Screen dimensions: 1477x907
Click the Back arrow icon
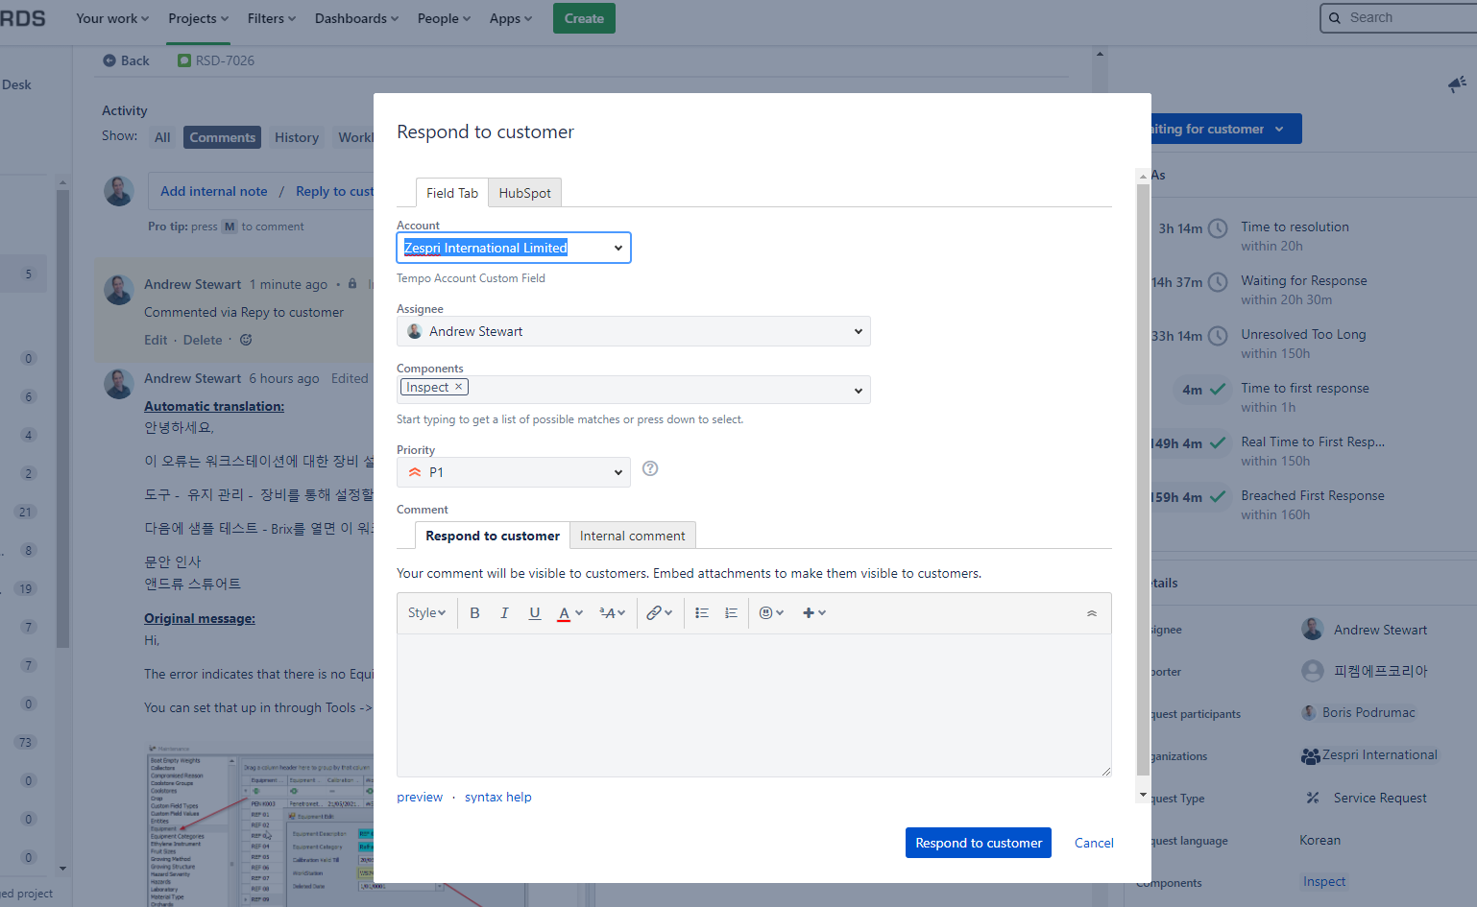click(109, 60)
